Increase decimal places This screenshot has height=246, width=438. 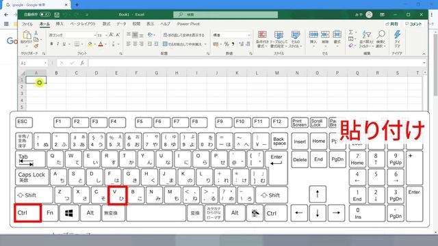click(242, 44)
